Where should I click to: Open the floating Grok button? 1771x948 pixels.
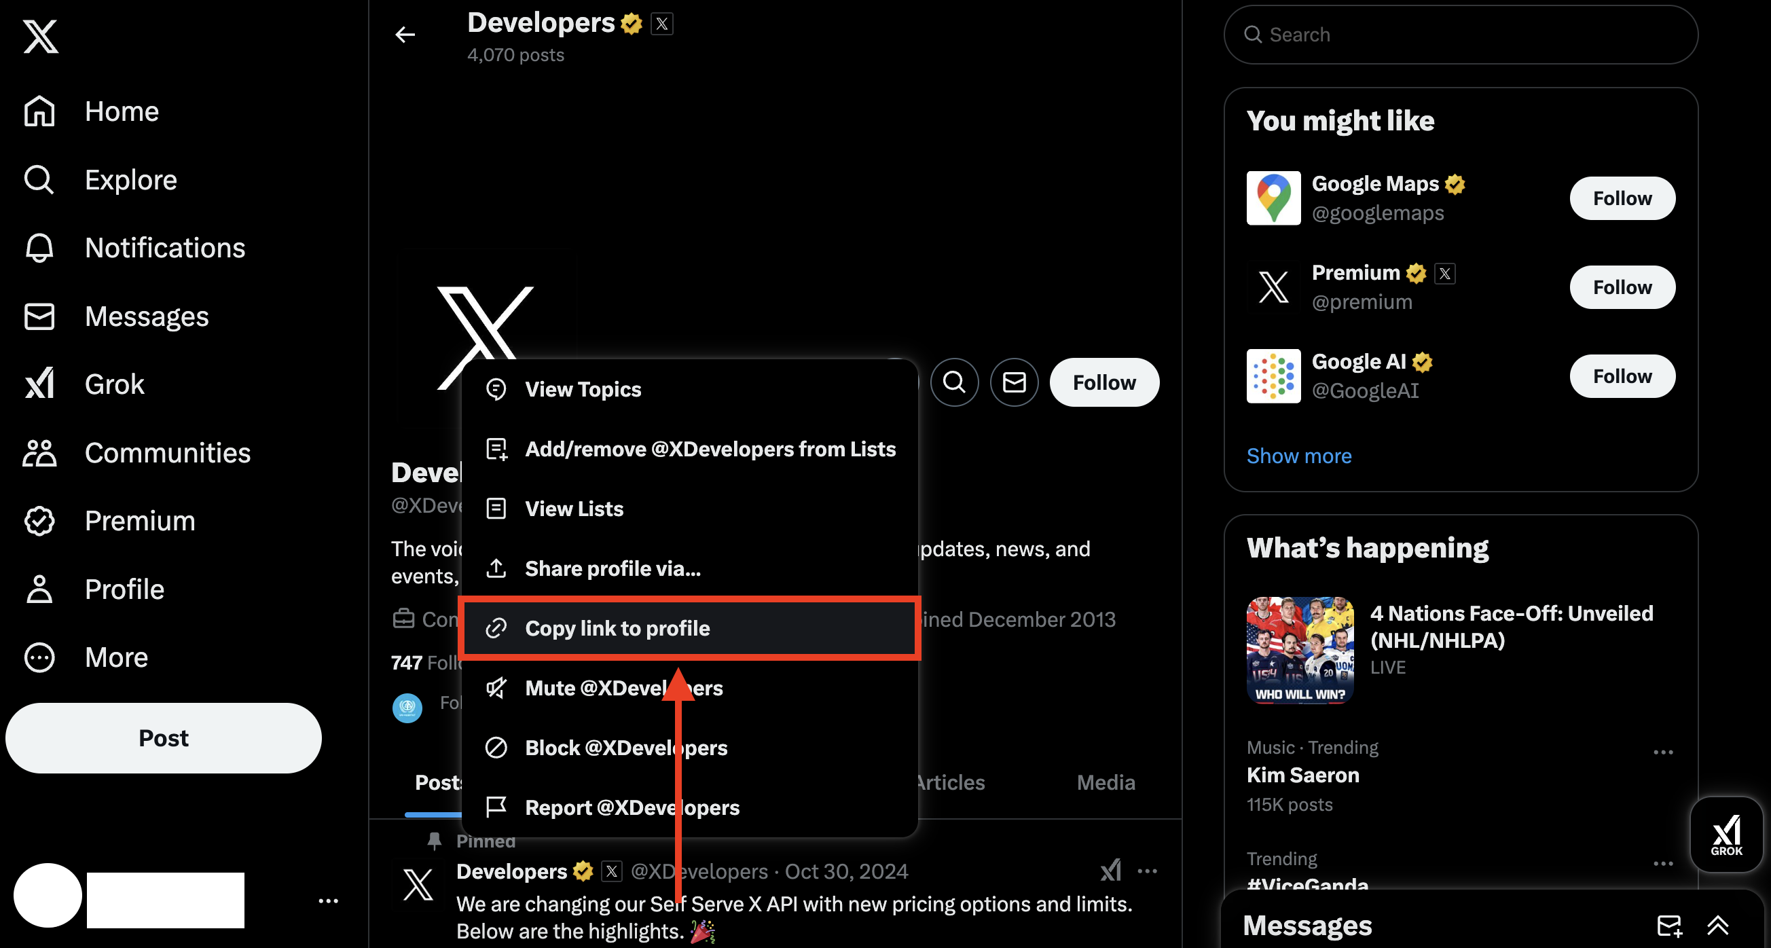tap(1726, 835)
